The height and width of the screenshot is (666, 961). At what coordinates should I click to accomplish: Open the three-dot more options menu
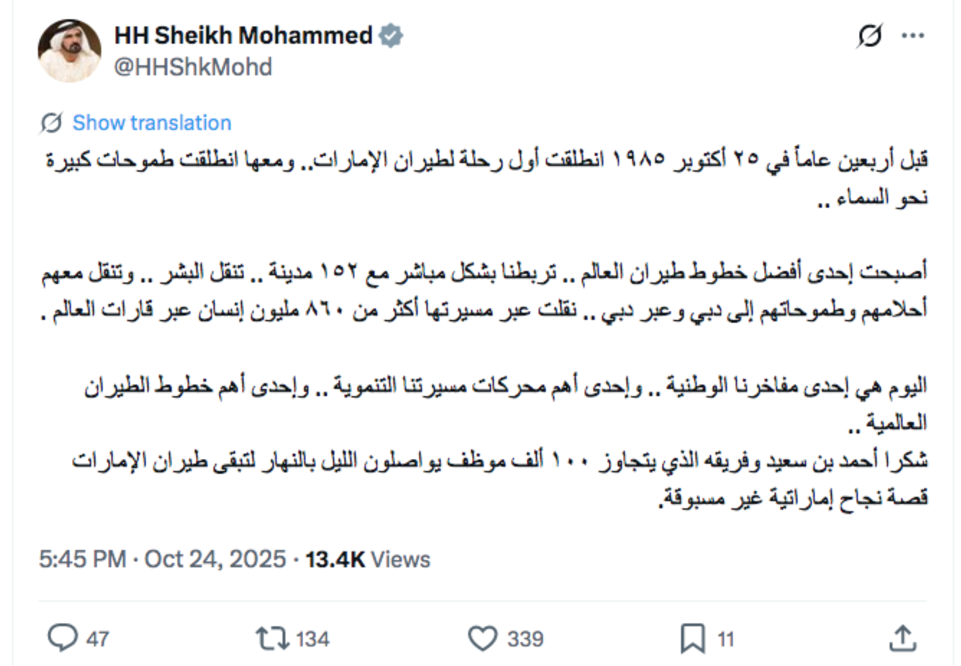913,36
